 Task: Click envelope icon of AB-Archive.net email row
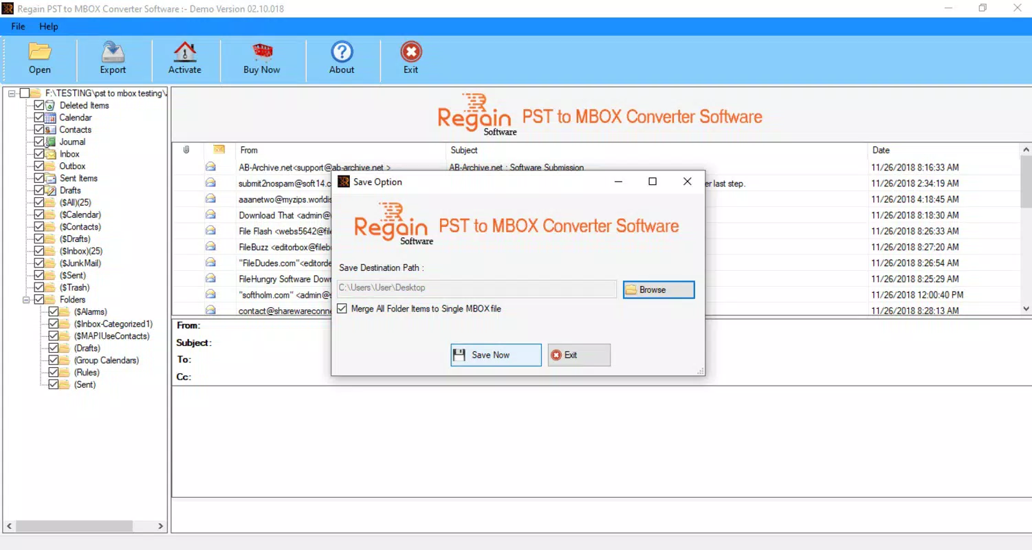[x=210, y=167]
